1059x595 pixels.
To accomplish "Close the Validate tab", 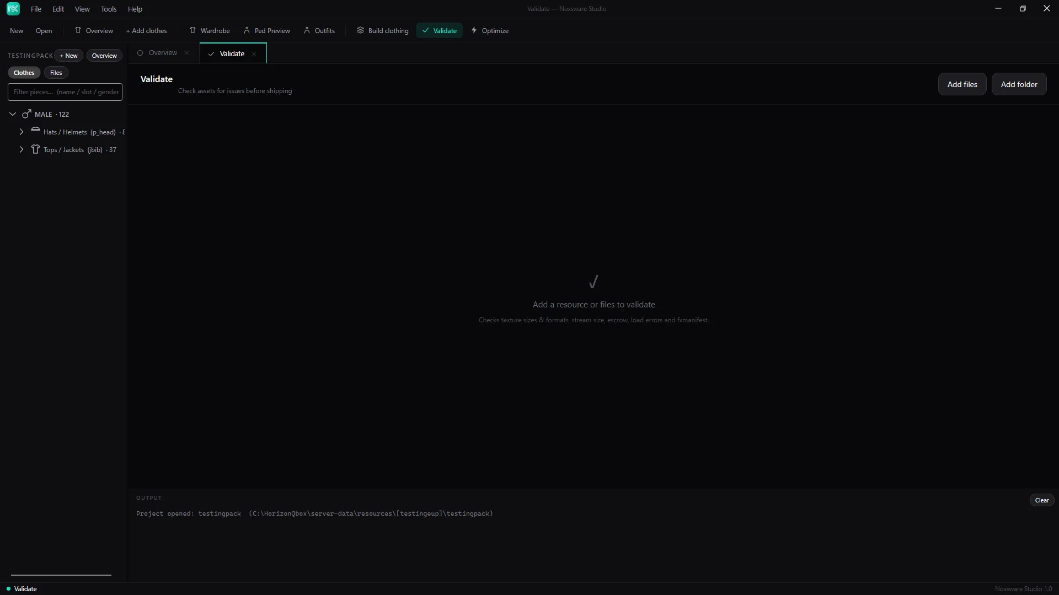I will click(x=254, y=54).
